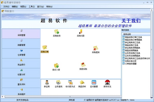Open the 应付管理 payables calendar icon
The height and width of the screenshot is (102, 154).
pyautogui.click(x=94, y=82)
